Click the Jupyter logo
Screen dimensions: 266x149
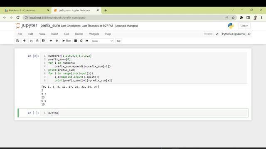[26, 26]
